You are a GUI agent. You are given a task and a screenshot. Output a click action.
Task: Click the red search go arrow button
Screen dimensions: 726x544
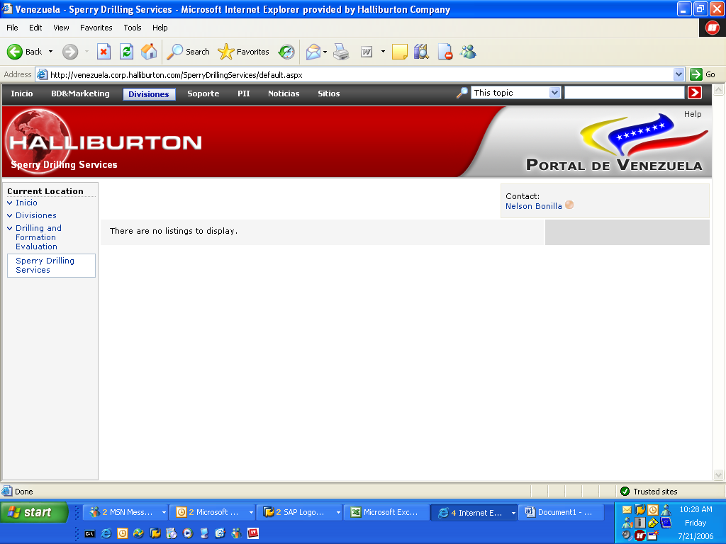(695, 93)
